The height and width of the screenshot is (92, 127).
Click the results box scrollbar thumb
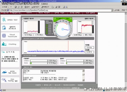pyautogui.click(x=83, y=74)
